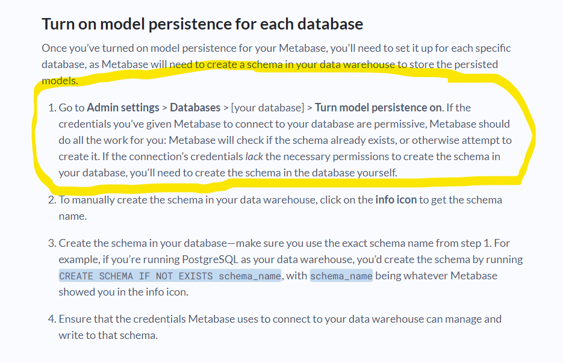Viewport: 563px width, 363px height.
Task: Click the word 'models.' under the yellow highlight
Action: pyautogui.click(x=60, y=81)
